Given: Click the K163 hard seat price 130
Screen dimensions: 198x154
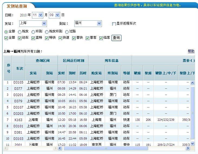Looking at the screenshot, I should (138, 120).
